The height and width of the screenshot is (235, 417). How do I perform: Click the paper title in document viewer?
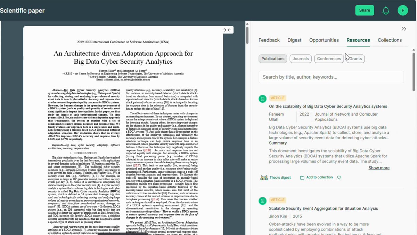(123, 57)
